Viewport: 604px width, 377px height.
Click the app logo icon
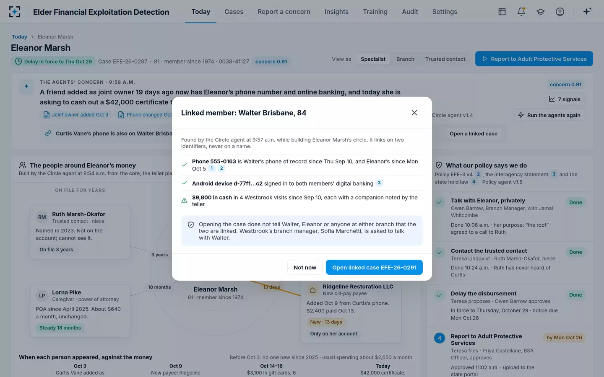(x=15, y=12)
